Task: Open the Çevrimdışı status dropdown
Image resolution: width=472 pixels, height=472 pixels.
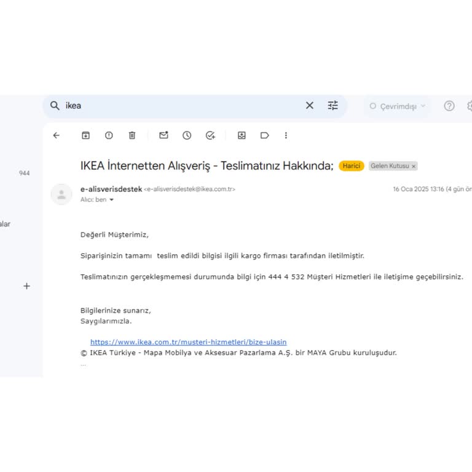Action: (398, 106)
